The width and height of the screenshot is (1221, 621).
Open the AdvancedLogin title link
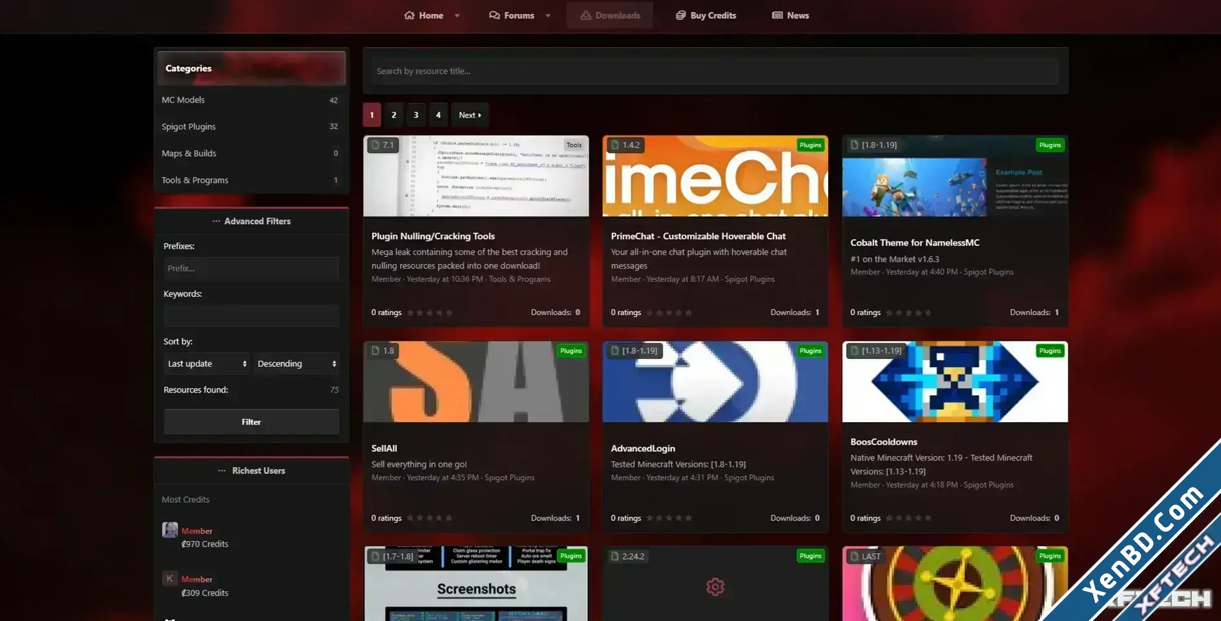point(643,449)
